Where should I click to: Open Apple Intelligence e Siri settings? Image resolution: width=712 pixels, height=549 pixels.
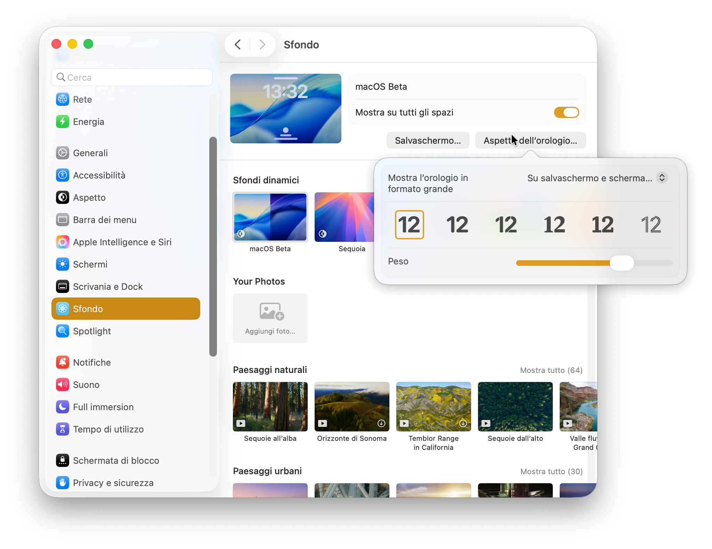[x=122, y=242]
